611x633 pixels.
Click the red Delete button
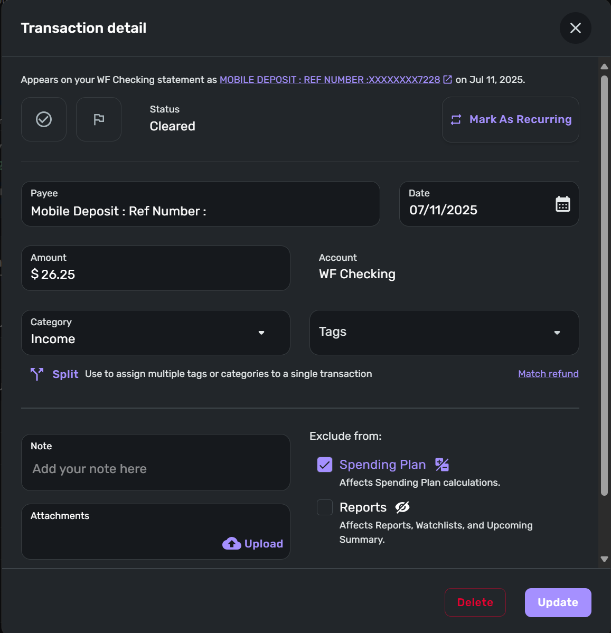pos(475,602)
